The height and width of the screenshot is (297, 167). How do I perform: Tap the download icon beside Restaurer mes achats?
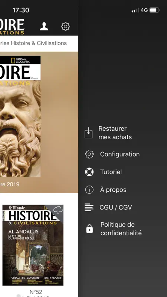(89, 133)
